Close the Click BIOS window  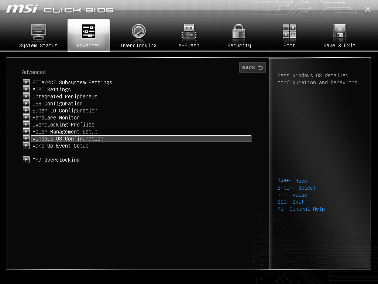(368, 9)
